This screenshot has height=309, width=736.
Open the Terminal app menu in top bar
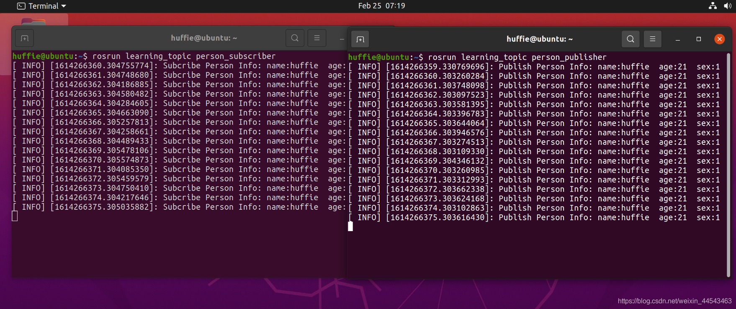click(x=42, y=6)
